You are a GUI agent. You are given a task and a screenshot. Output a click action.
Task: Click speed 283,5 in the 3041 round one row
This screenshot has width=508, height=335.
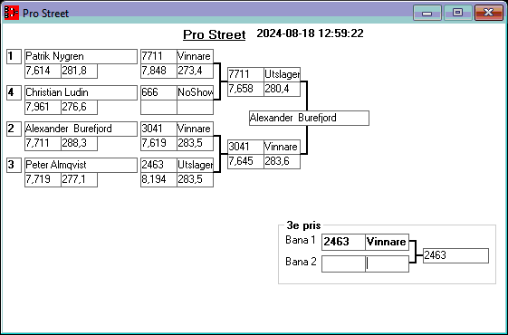195,144
